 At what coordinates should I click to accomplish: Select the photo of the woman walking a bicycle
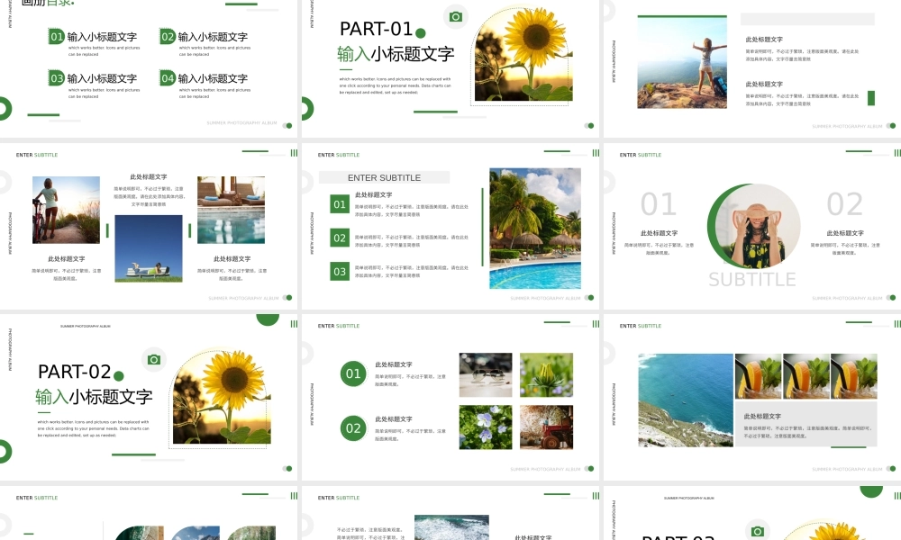(x=66, y=210)
